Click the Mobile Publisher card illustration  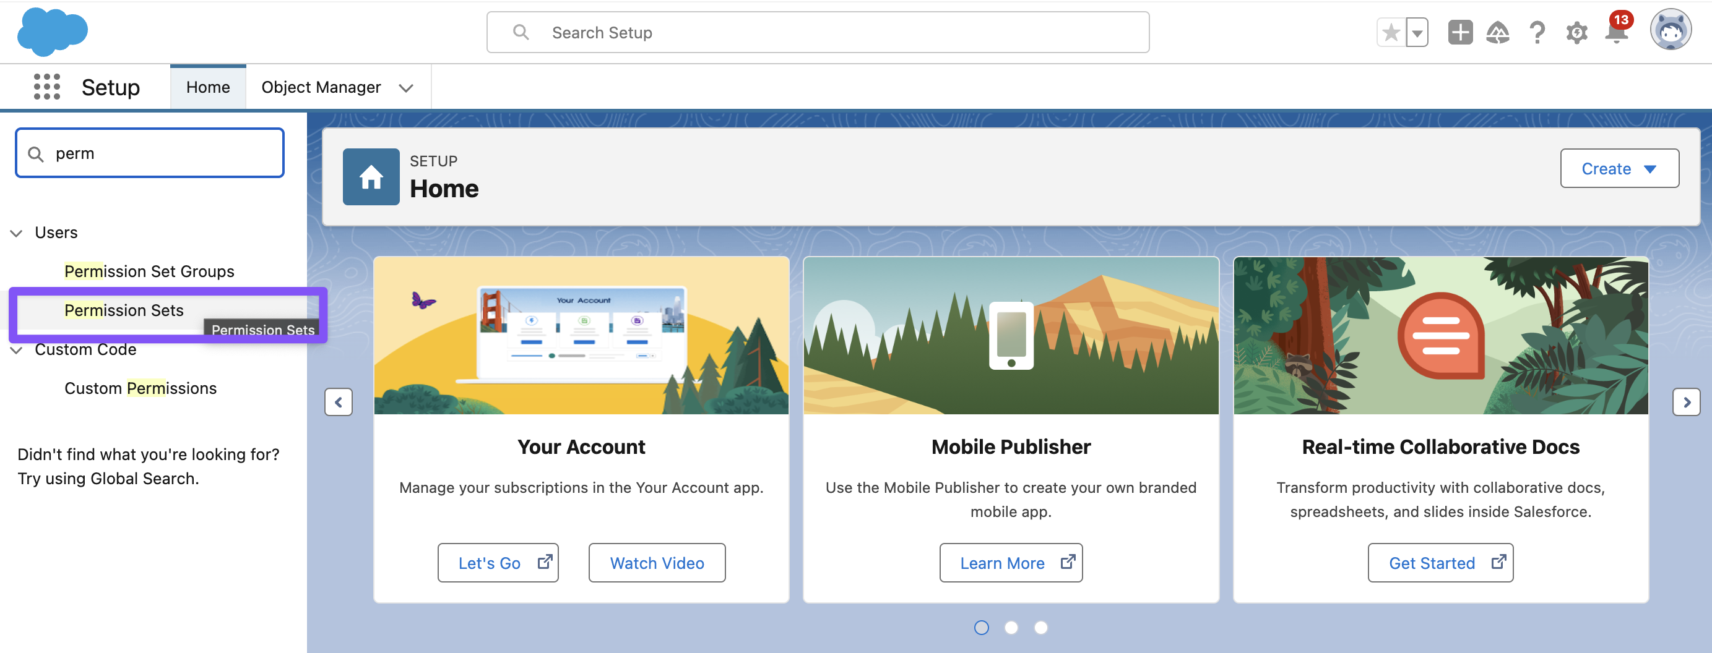click(x=1011, y=336)
